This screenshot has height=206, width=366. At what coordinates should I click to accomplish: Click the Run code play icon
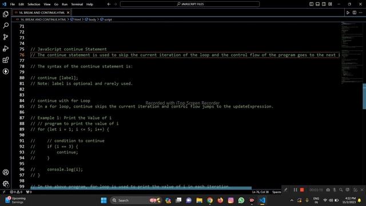click(348, 13)
